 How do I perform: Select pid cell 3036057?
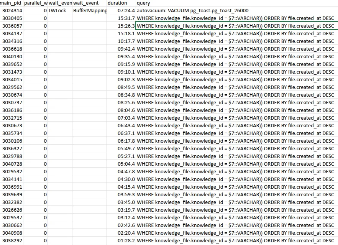[11, 26]
